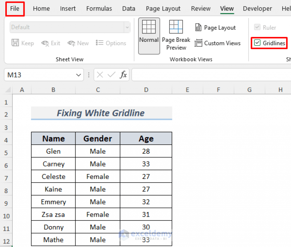Open the Insert ribbon tab
291x247 pixels.
point(68,9)
